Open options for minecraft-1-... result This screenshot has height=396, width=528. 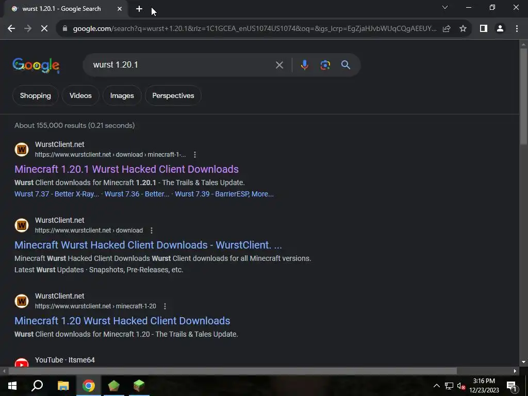pyautogui.click(x=194, y=155)
